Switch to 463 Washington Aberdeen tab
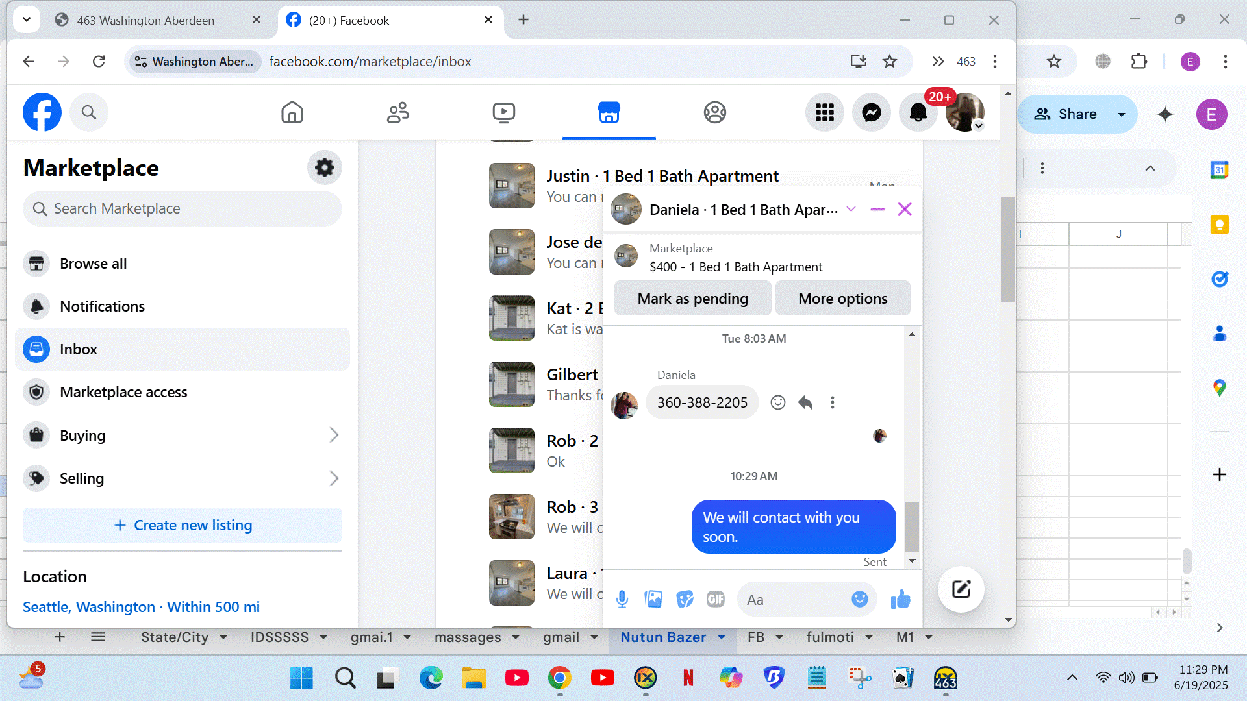 (145, 20)
